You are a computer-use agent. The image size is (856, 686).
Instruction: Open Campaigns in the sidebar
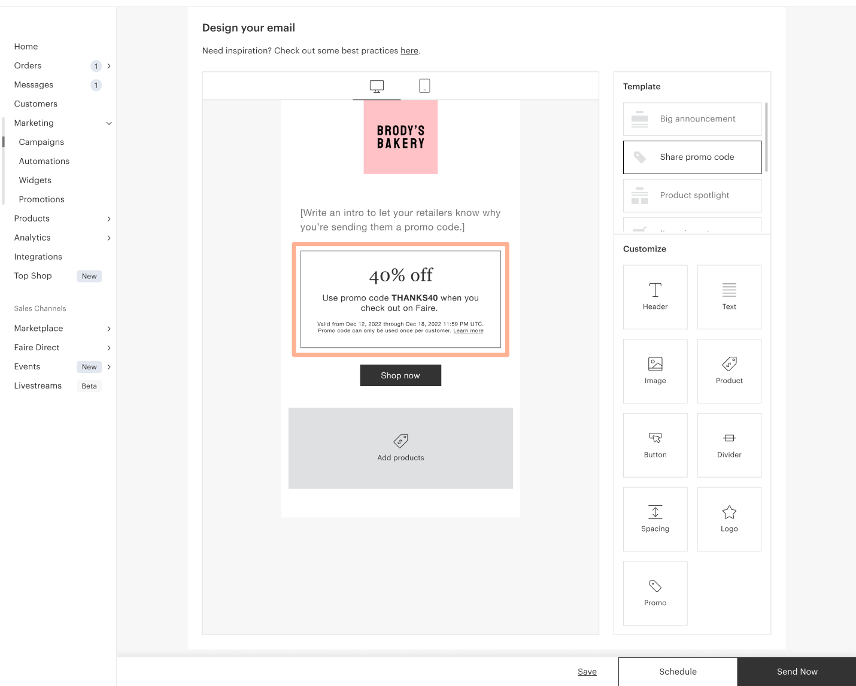coord(41,142)
